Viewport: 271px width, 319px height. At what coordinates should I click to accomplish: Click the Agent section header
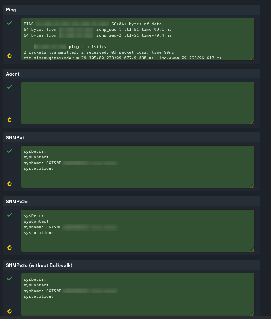point(13,74)
